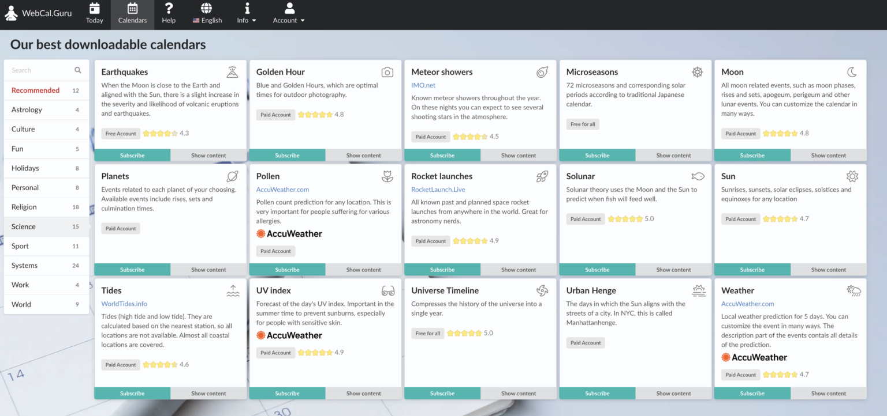Image resolution: width=887 pixels, height=416 pixels.
Task: Open the RocketLaunch.Live source link
Action: pyautogui.click(x=438, y=190)
